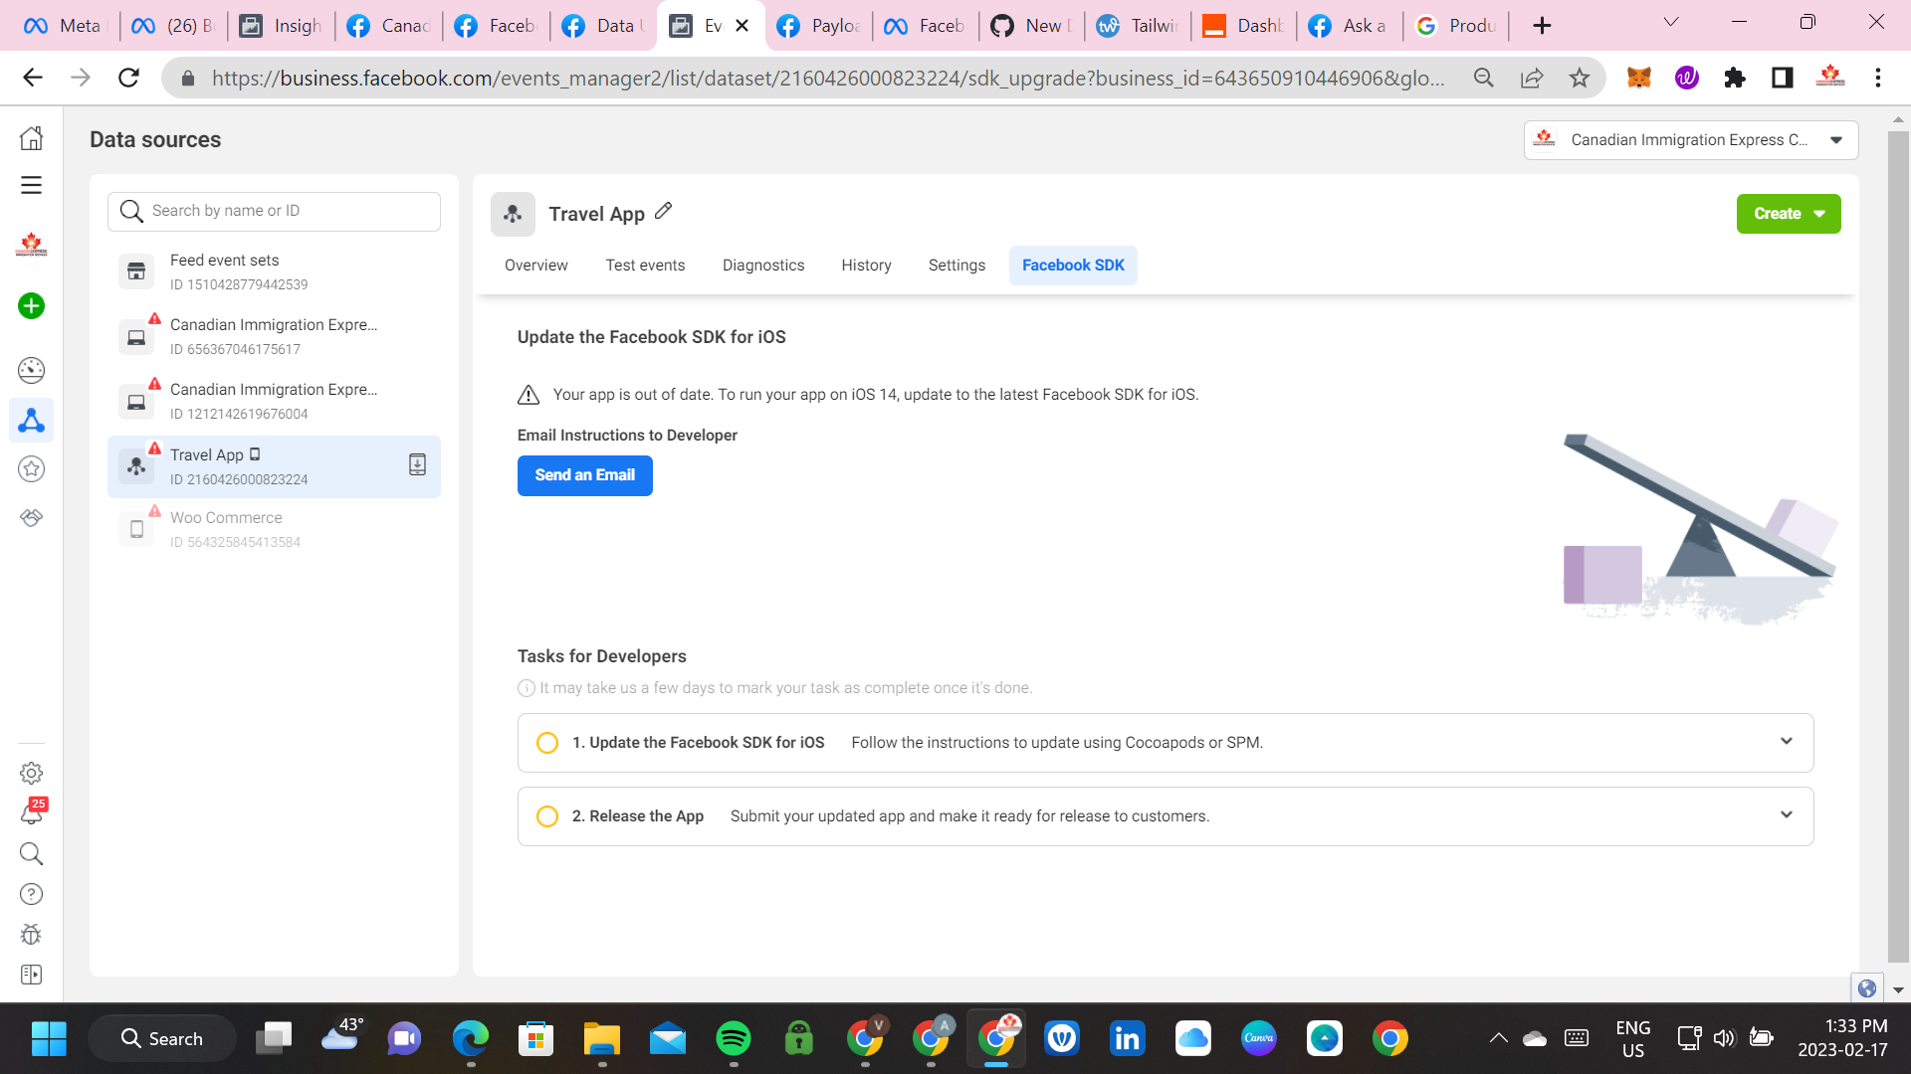Select the Release the App status circle
This screenshot has width=1911, height=1074.
[x=546, y=815]
